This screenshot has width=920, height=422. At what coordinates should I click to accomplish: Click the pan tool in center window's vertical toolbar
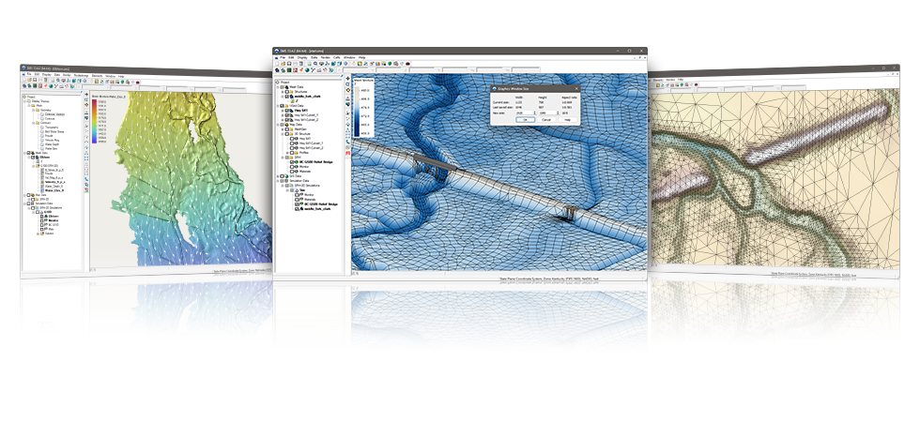click(x=348, y=78)
